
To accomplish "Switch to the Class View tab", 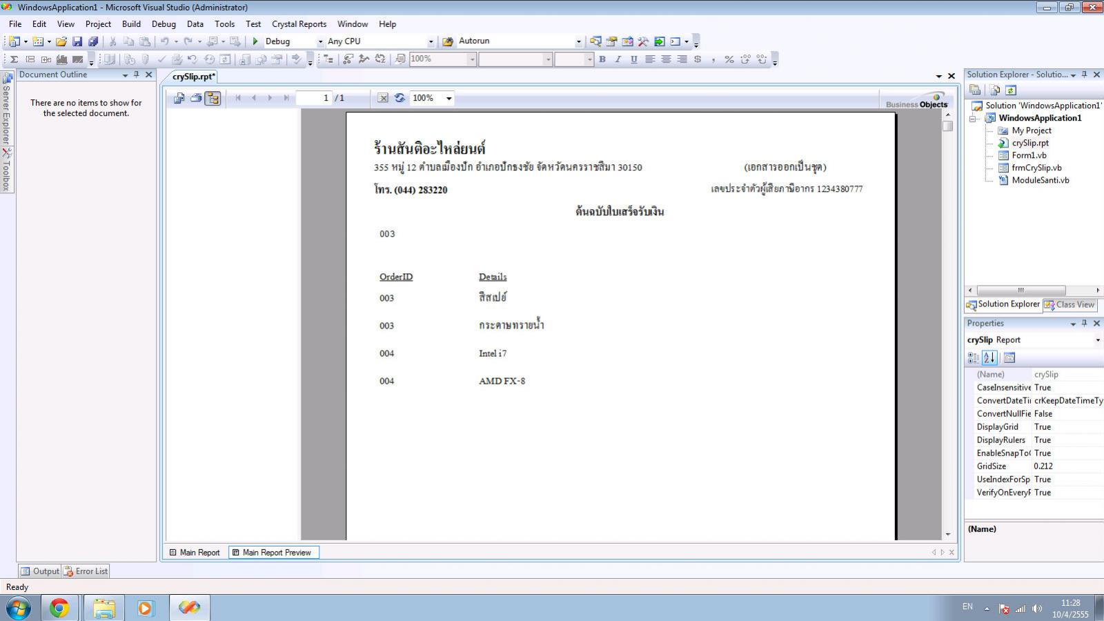I will (1069, 304).
